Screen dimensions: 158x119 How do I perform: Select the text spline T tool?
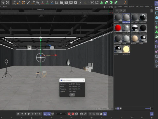click(x=157, y=22)
